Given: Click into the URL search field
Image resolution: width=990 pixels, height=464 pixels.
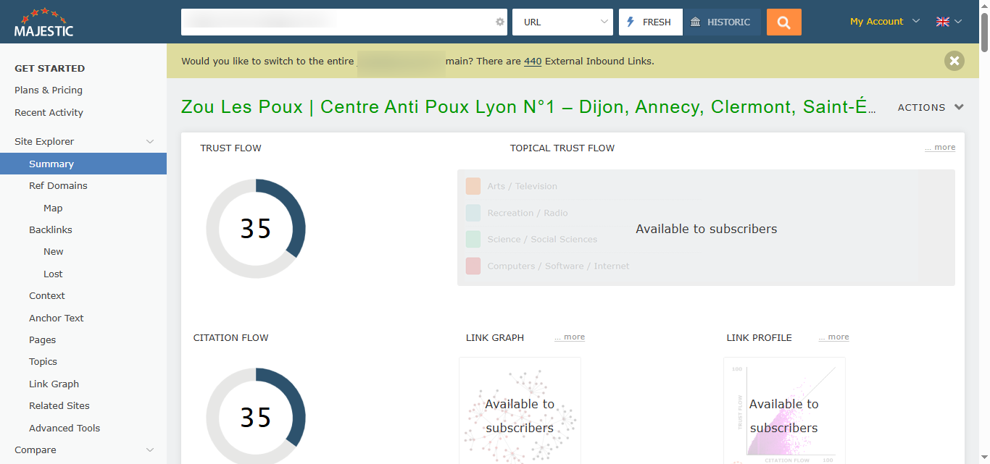Looking at the screenshot, I should (x=333, y=22).
